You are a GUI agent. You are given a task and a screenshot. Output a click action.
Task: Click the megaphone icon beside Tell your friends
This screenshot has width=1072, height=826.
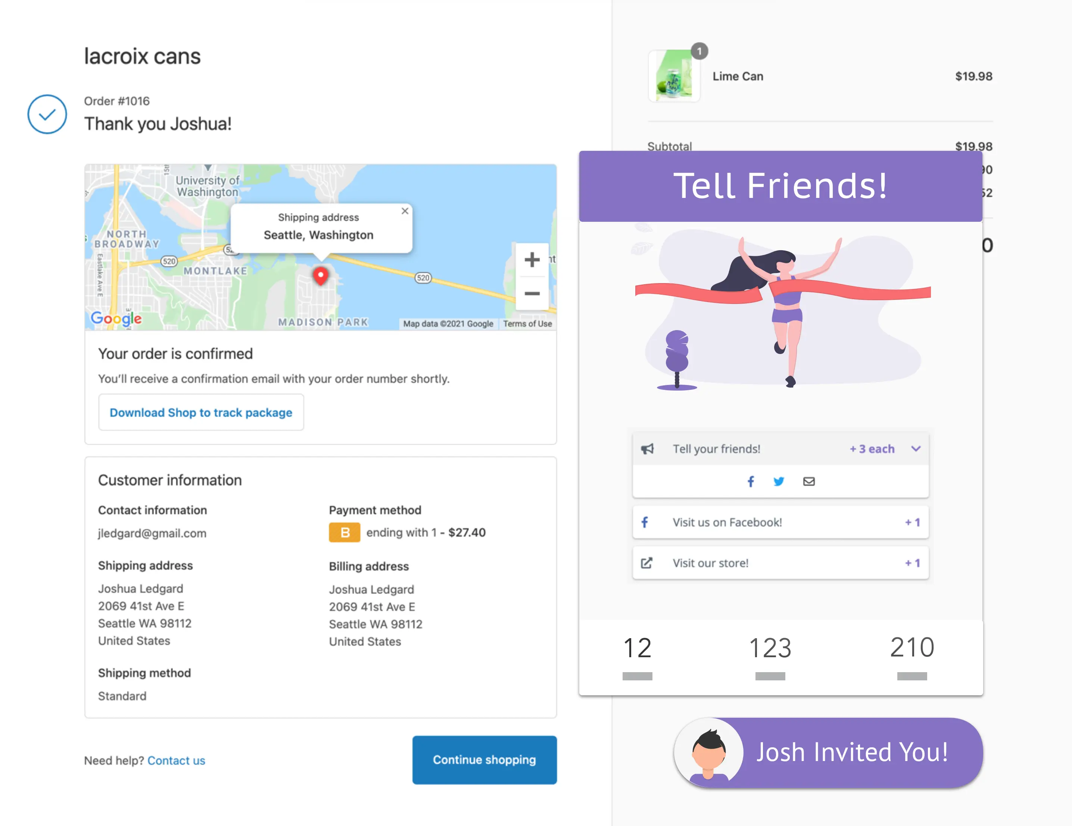647,448
